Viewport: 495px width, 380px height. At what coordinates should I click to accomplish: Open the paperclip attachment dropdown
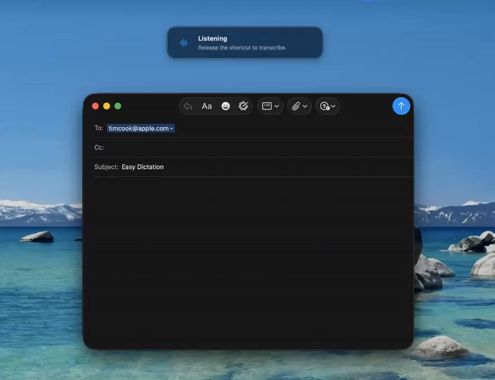click(x=299, y=106)
